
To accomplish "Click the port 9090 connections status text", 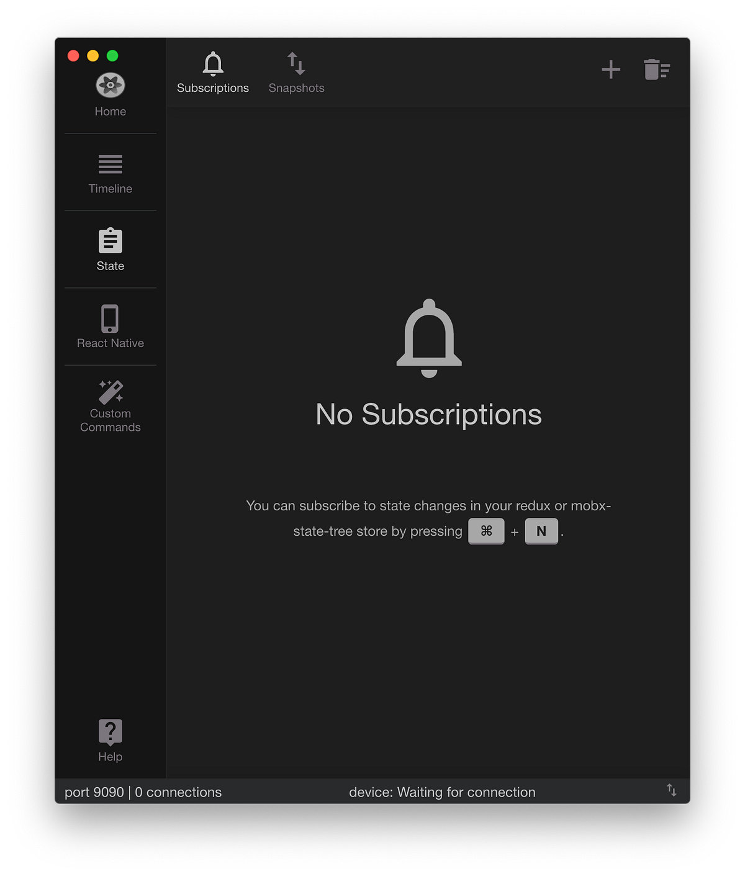I will 143,792.
